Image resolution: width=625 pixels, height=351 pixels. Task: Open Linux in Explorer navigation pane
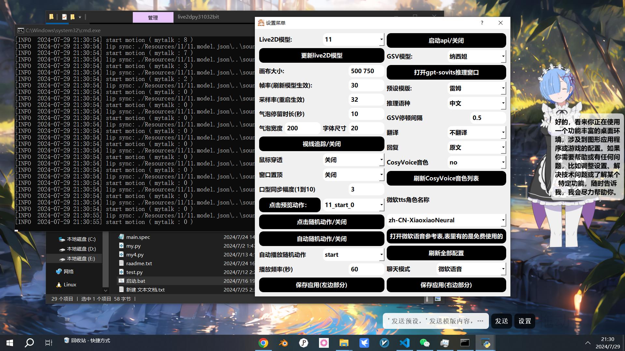[x=70, y=284]
